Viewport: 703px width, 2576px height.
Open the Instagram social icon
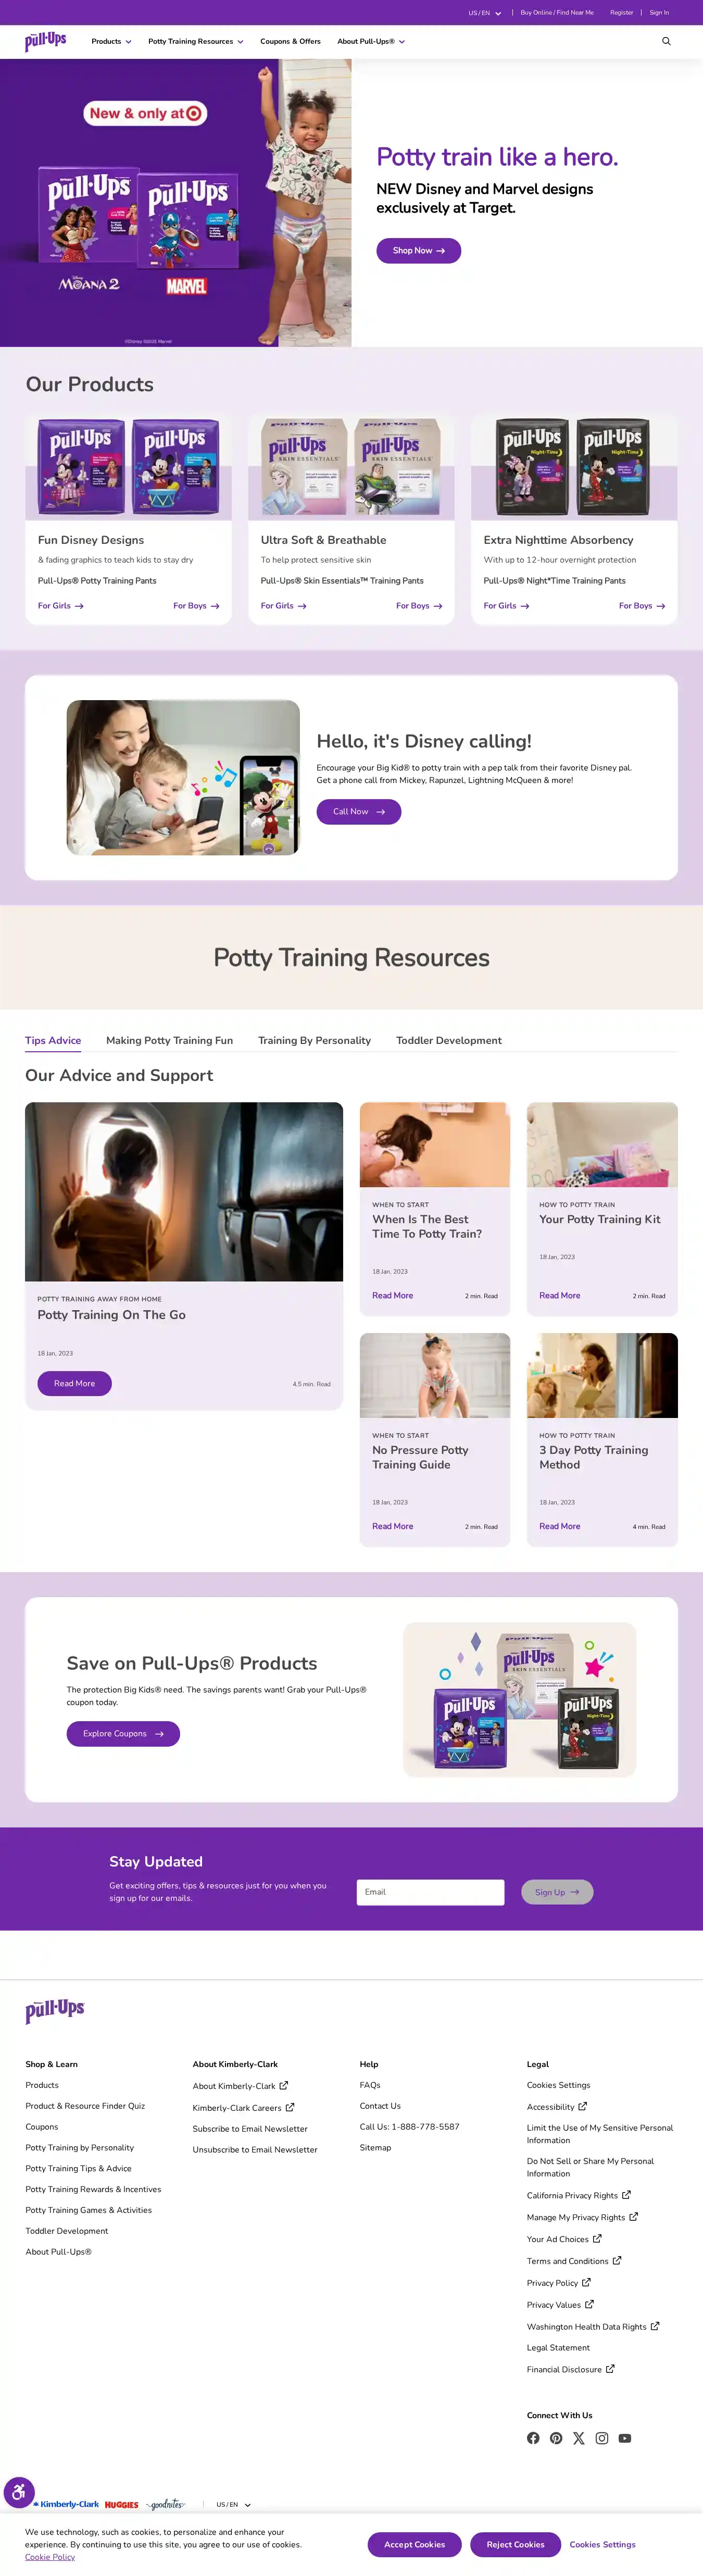coord(602,2438)
